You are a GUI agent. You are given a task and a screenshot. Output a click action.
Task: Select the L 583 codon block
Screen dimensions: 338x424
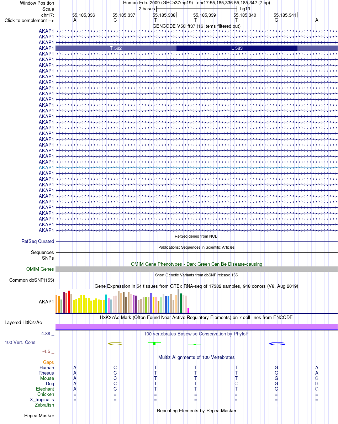[237, 48]
